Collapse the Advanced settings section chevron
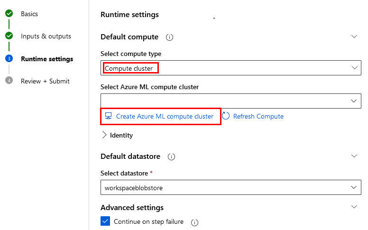Image resolution: width=368 pixels, height=230 pixels. (x=354, y=207)
